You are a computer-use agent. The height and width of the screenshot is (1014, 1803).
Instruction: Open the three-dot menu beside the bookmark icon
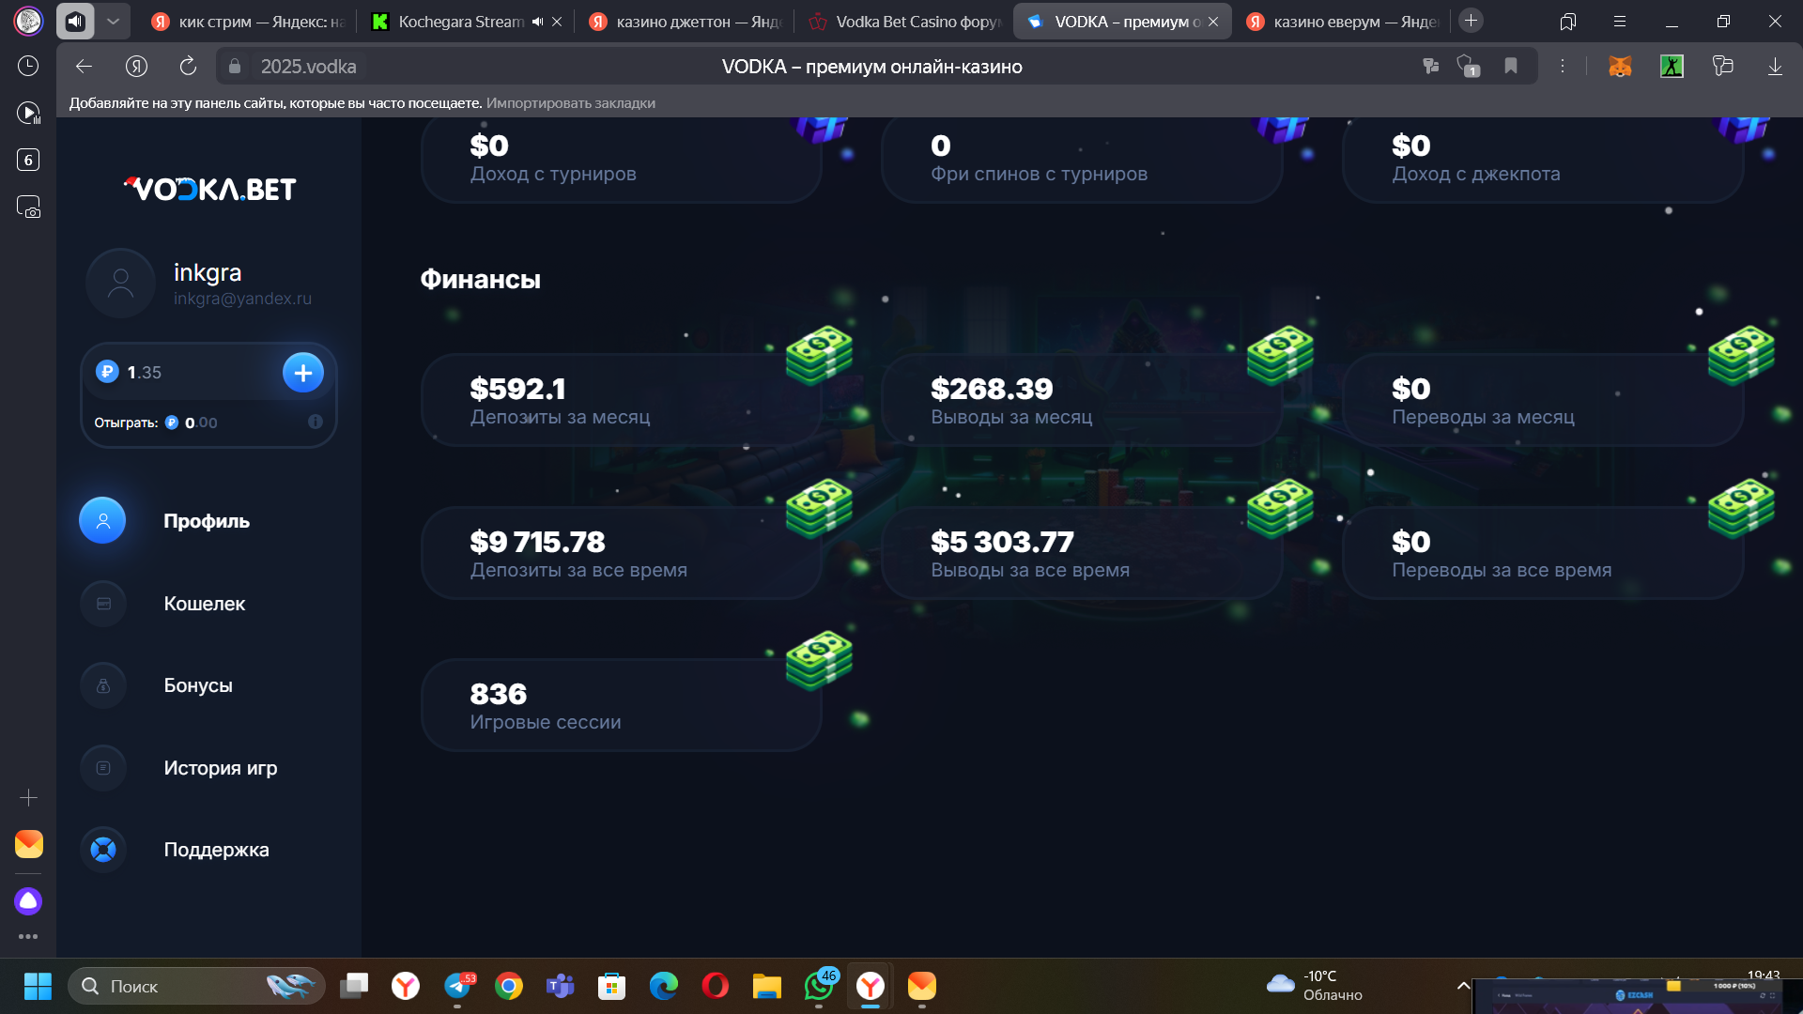click(x=1563, y=66)
